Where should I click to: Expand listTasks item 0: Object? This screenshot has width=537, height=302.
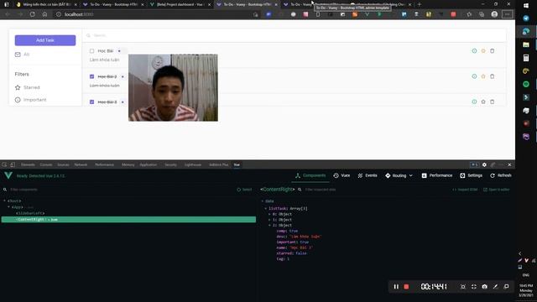[269, 214]
